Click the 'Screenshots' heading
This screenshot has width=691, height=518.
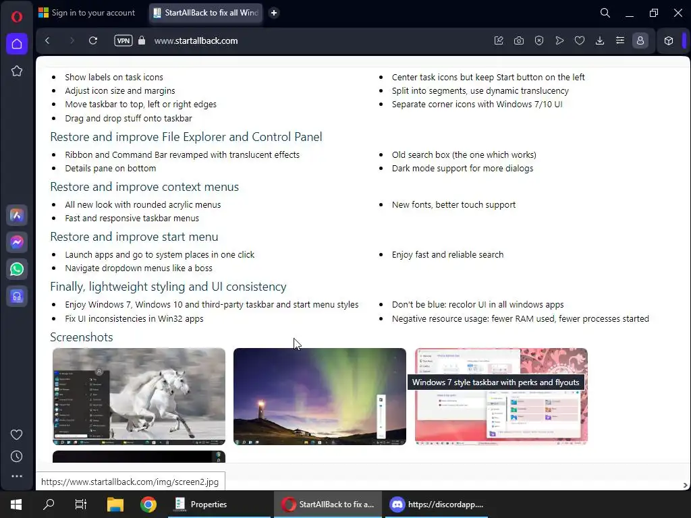82,337
